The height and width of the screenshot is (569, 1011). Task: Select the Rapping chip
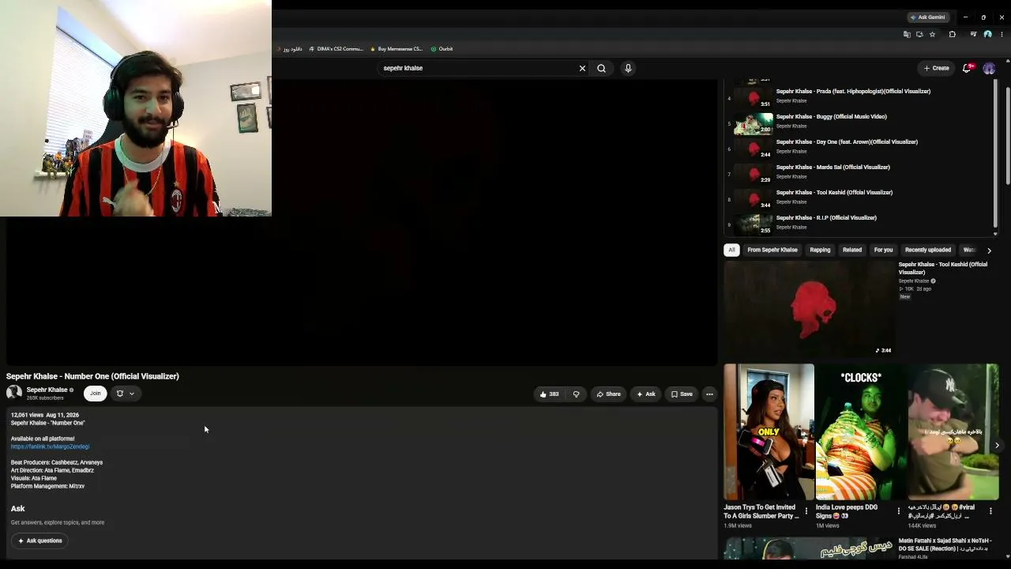(820, 250)
